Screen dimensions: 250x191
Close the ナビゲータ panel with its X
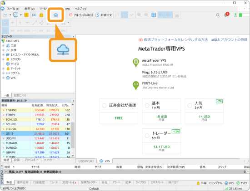click(x=73, y=37)
